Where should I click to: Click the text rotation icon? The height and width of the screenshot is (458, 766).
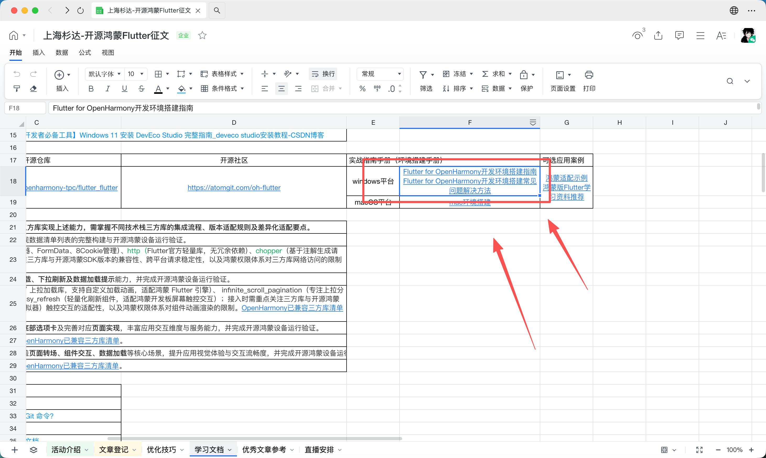pyautogui.click(x=287, y=74)
